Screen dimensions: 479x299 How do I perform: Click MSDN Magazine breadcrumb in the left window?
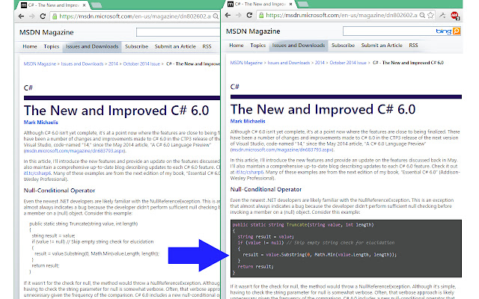pyautogui.click(x=40, y=64)
